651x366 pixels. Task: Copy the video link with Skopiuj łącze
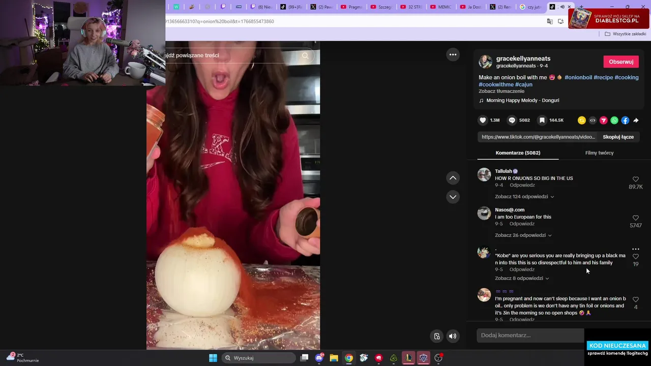point(618,137)
